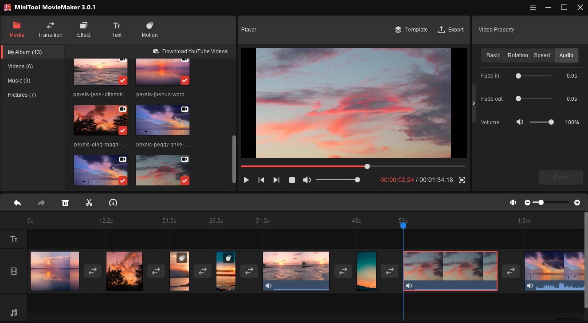Split the clip using the scissors tool
Viewport: 588px width, 323px height.
tap(89, 202)
